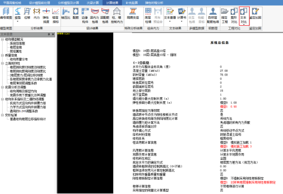Open the 设计模型前处理 ribbon tab
This screenshot has width=283, height=194.
click(x=39, y=3)
